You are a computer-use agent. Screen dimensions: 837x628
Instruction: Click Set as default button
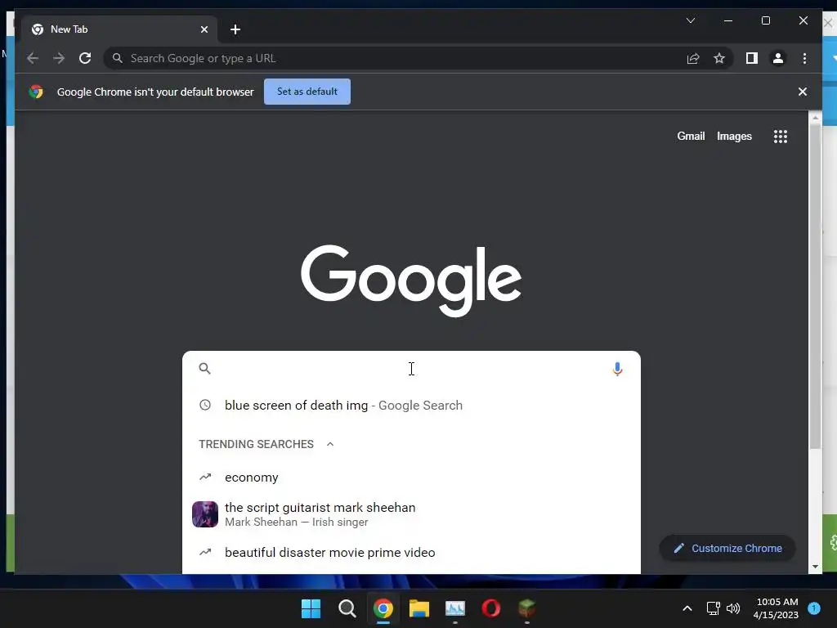[x=307, y=92]
